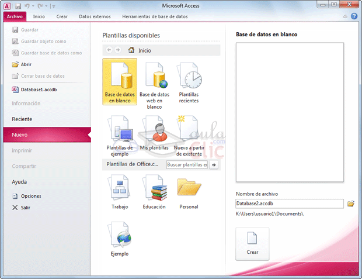The height and width of the screenshot is (279, 362).
Task: Click the Nombre de archivo text field
Action: point(290,204)
